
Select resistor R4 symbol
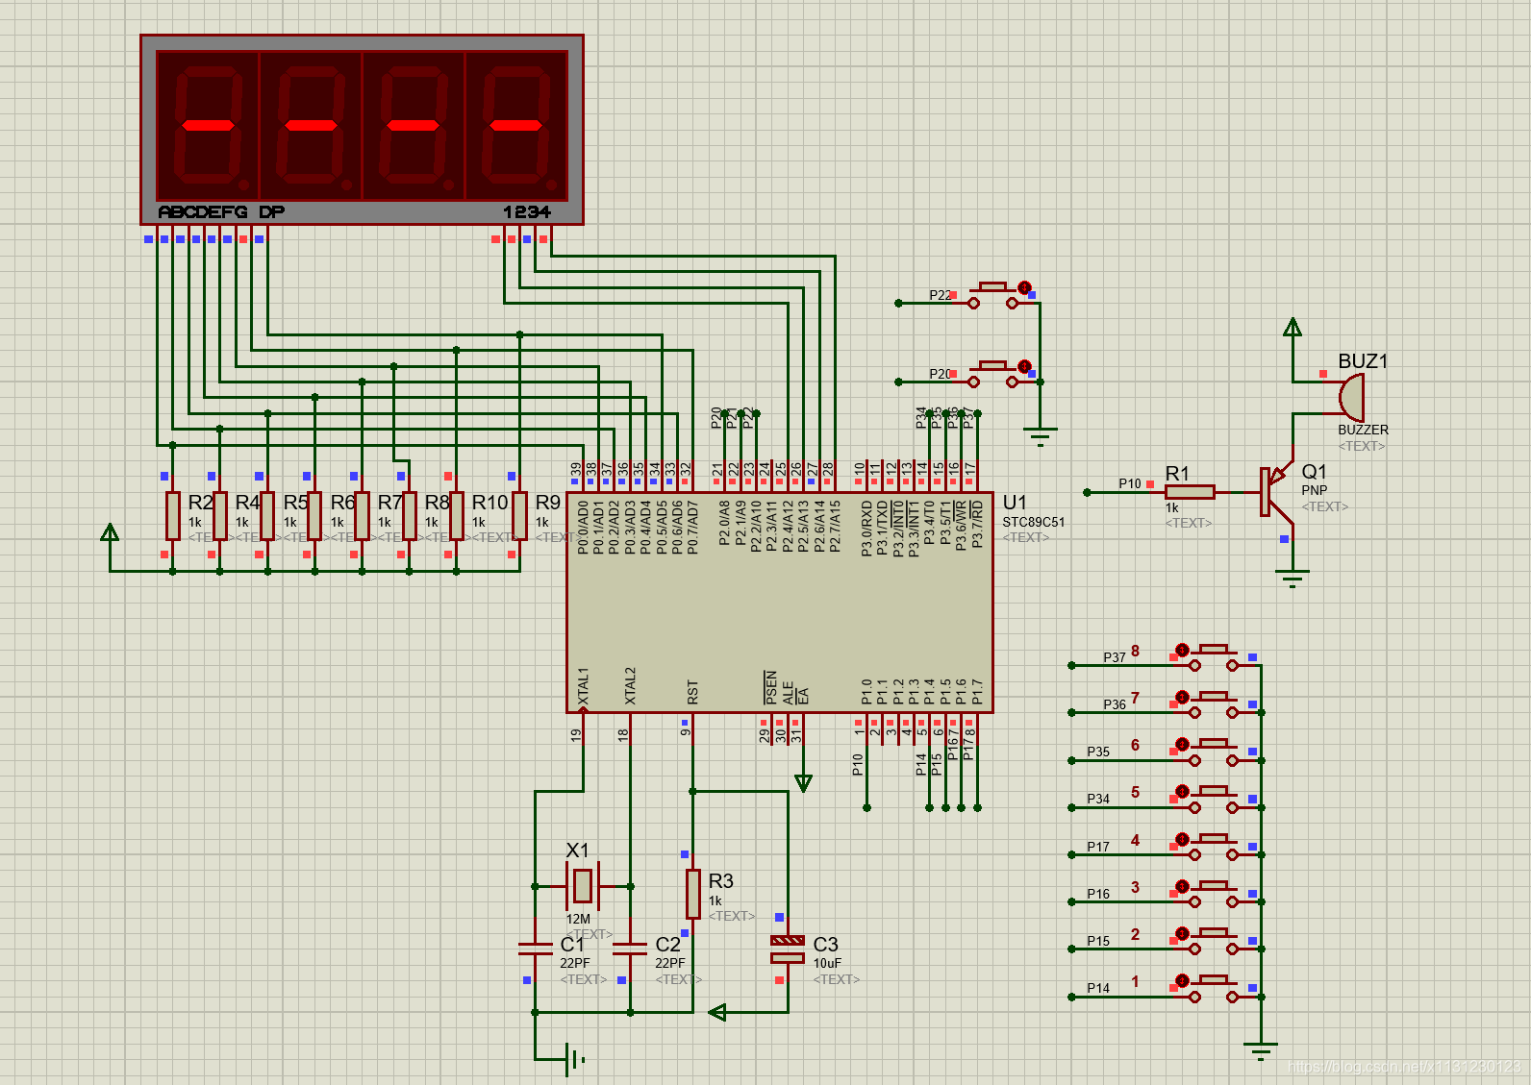point(220,515)
